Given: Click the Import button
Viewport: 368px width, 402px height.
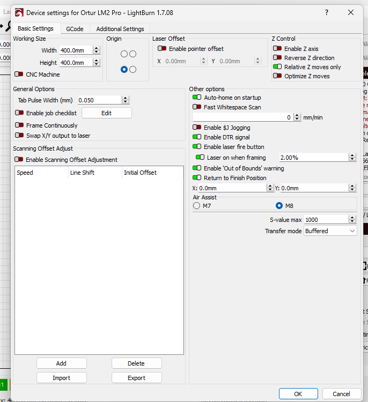Looking at the screenshot, I should point(62,378).
